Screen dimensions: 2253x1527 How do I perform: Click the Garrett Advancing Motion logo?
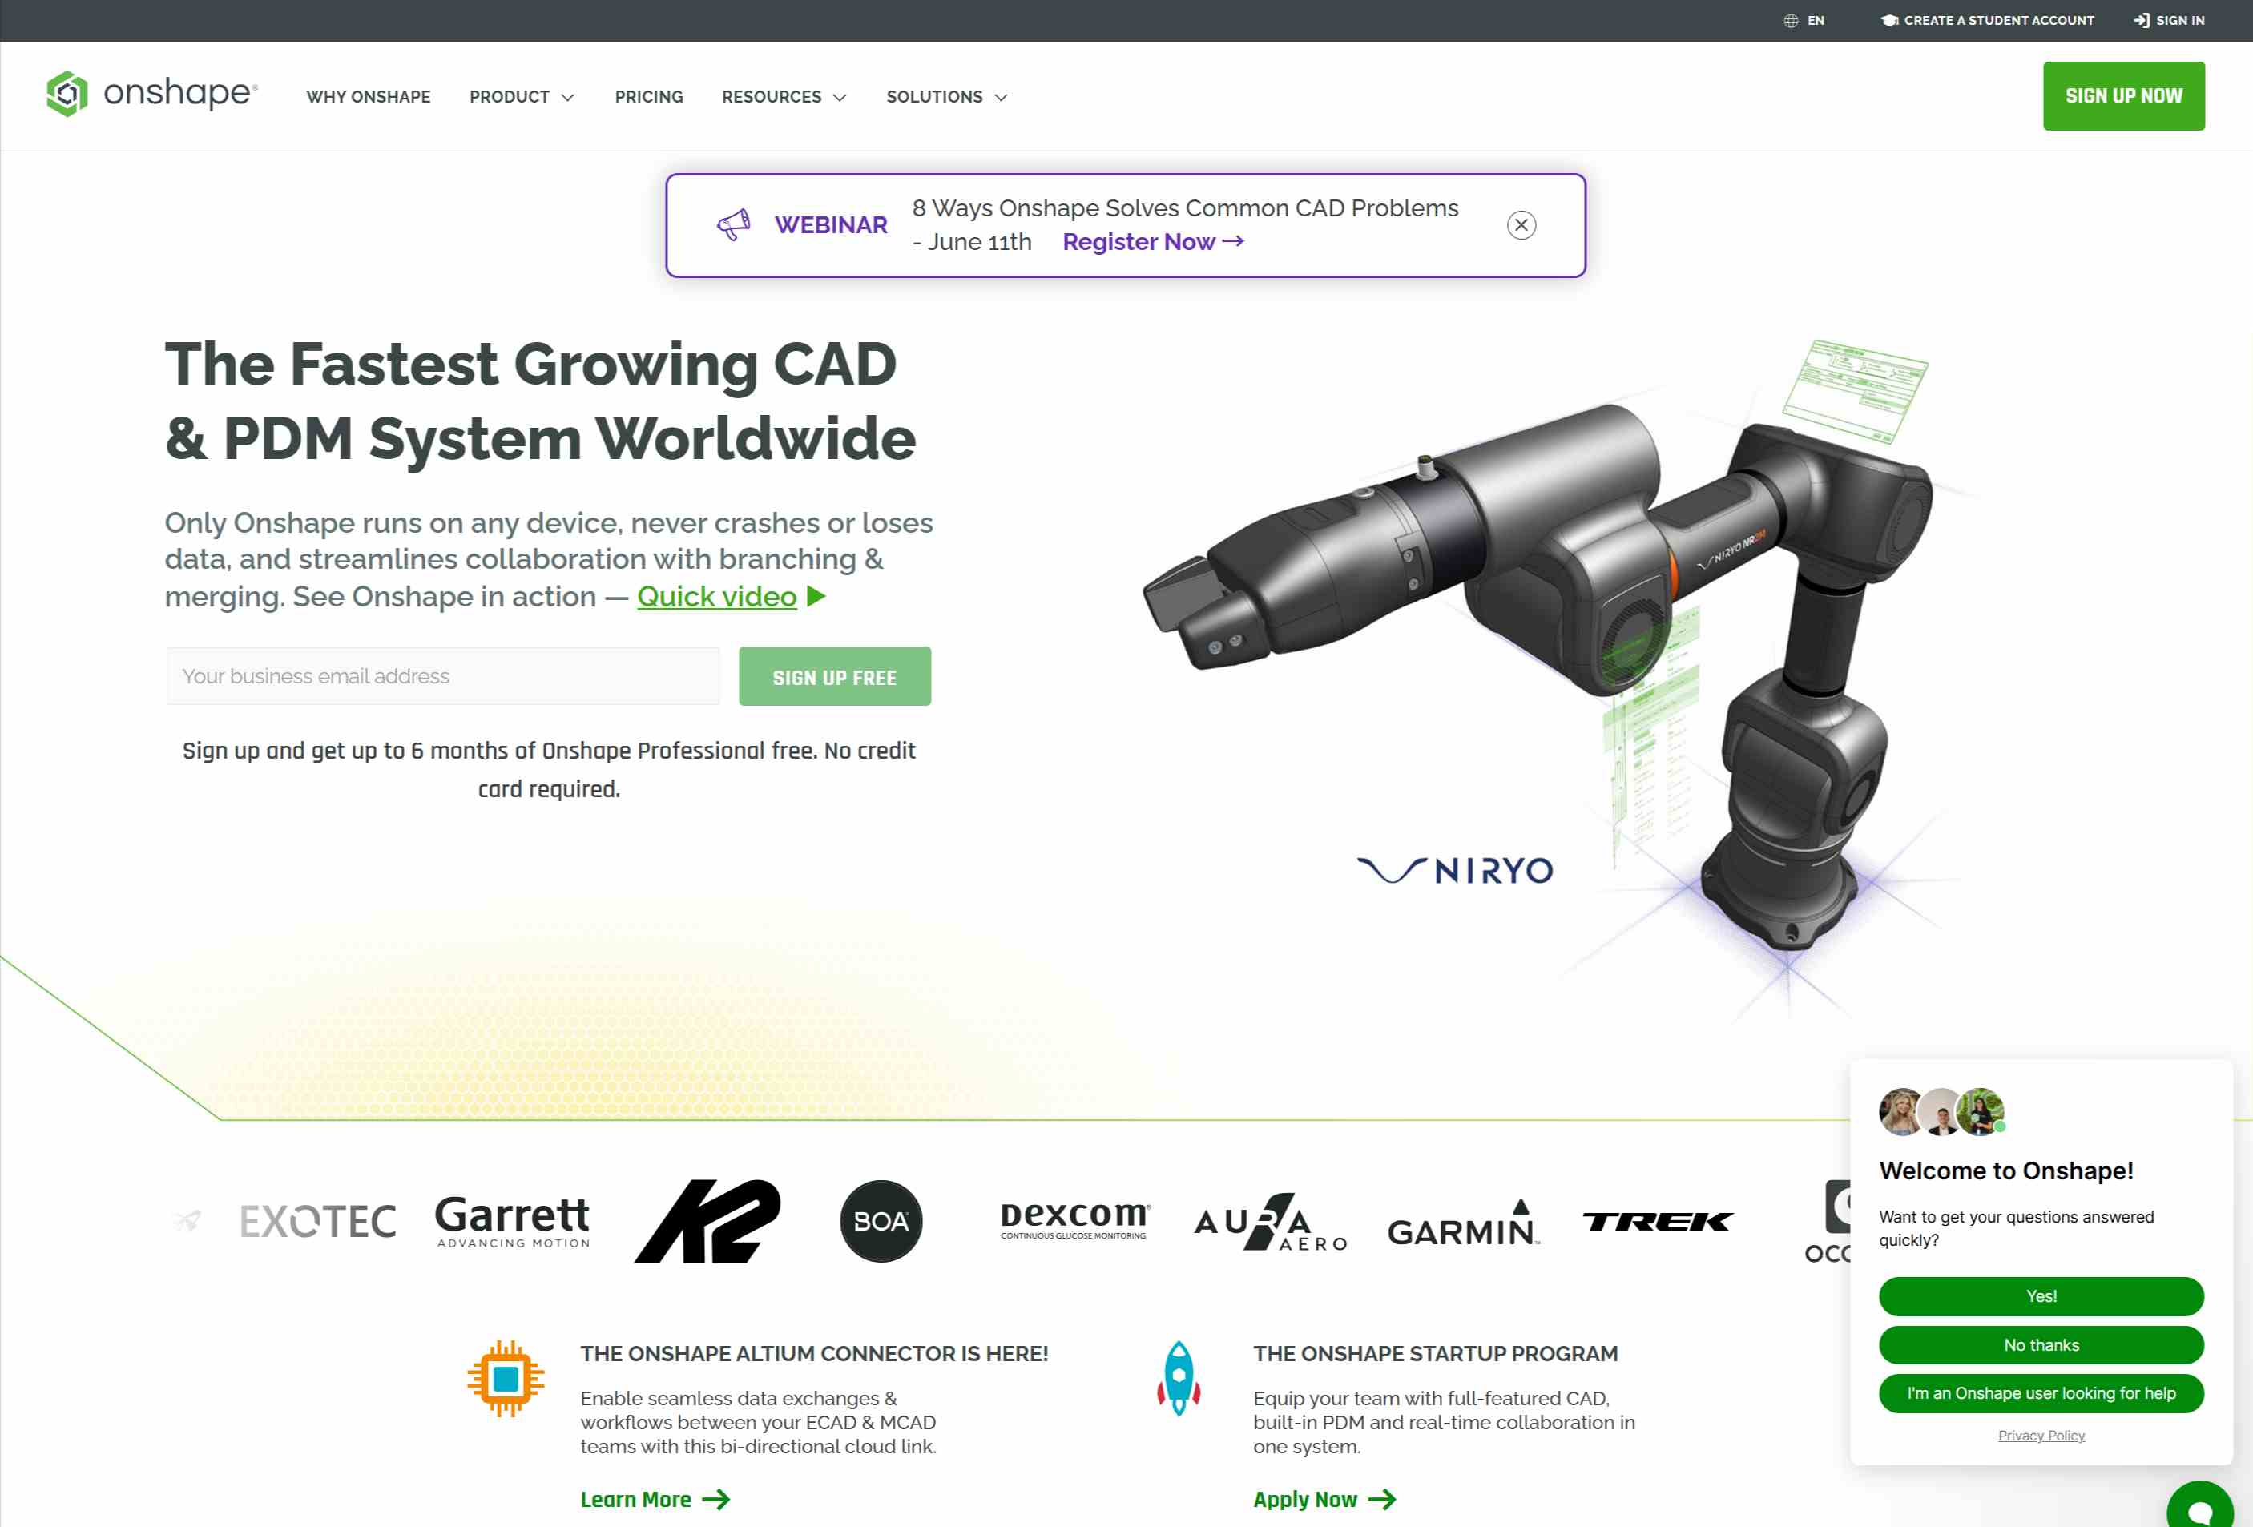point(513,1221)
